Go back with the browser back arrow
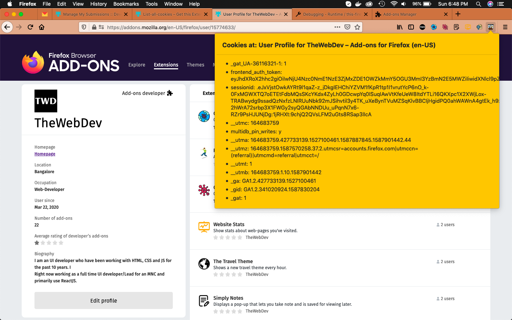 click(7, 27)
